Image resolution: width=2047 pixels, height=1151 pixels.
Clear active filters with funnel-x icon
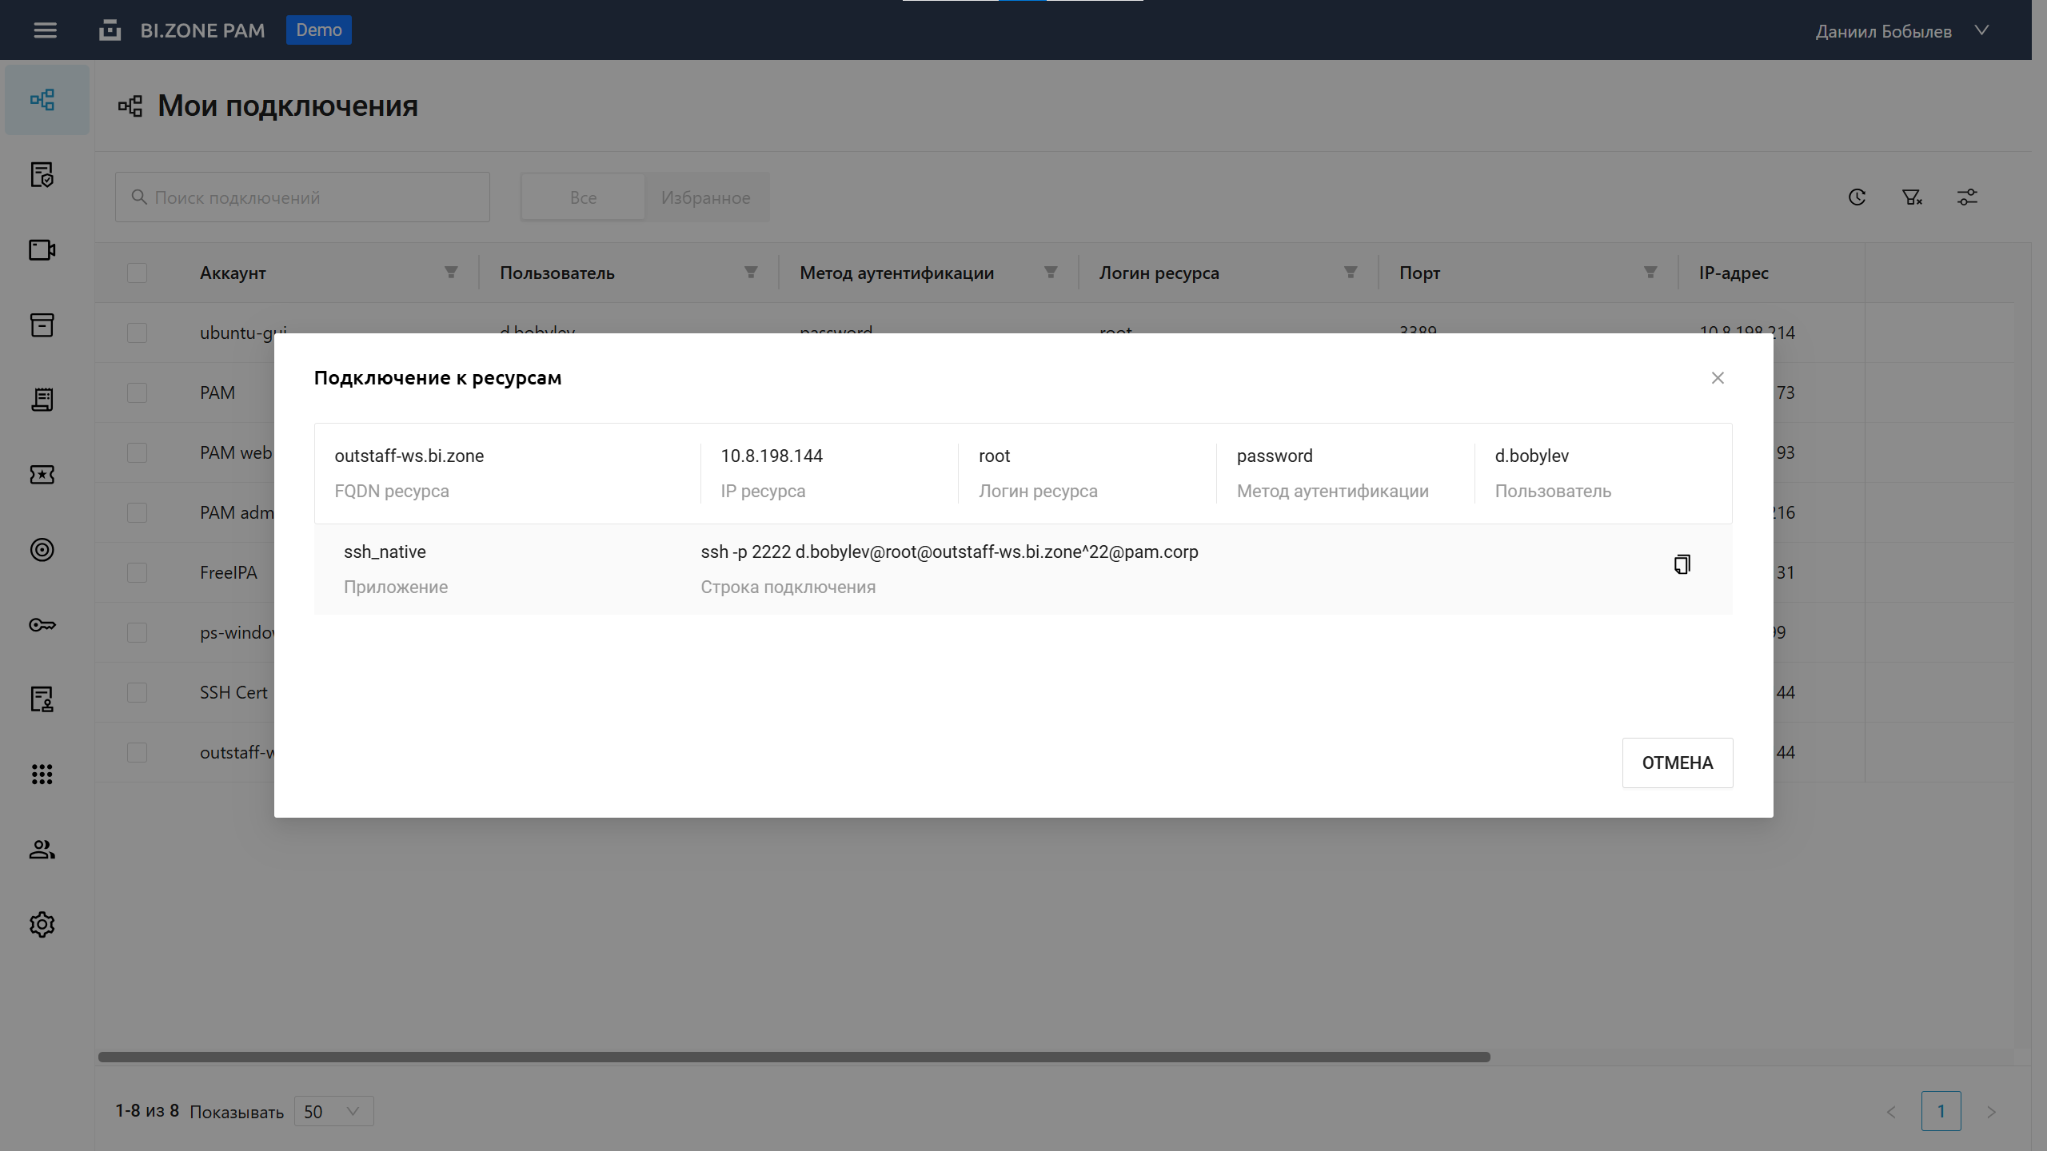coord(1912,197)
